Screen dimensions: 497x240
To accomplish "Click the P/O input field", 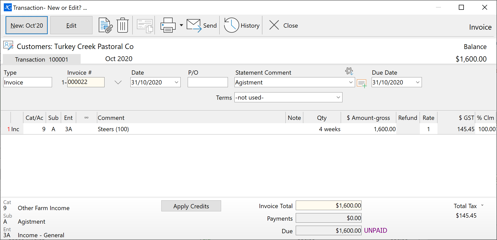I will [x=208, y=82].
